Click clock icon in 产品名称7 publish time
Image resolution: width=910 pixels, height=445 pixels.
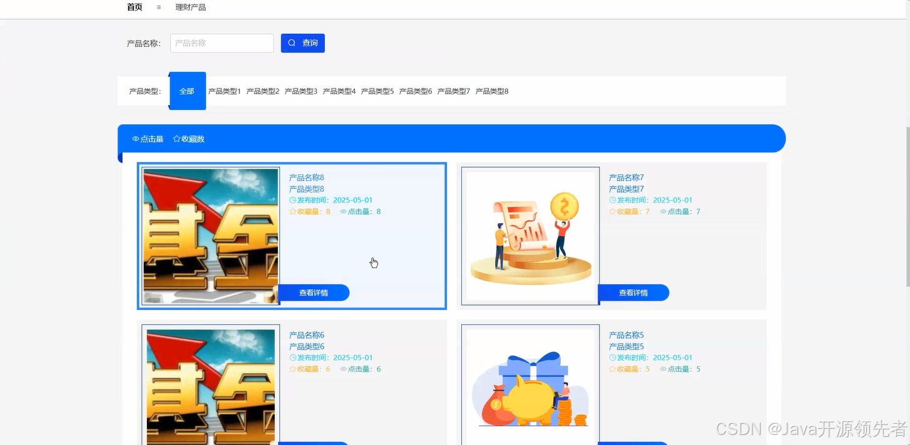[x=612, y=200]
